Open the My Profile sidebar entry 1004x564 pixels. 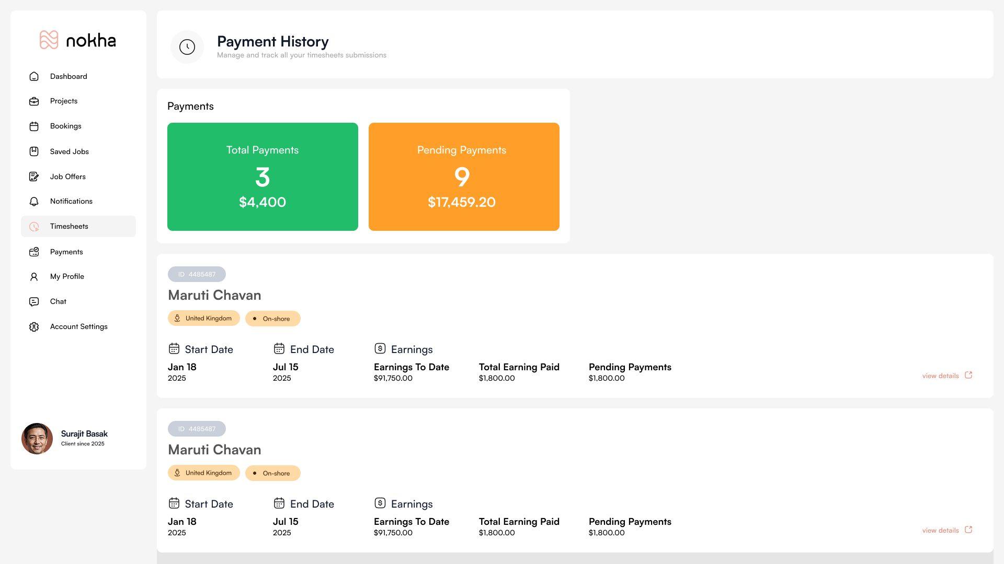(67, 276)
